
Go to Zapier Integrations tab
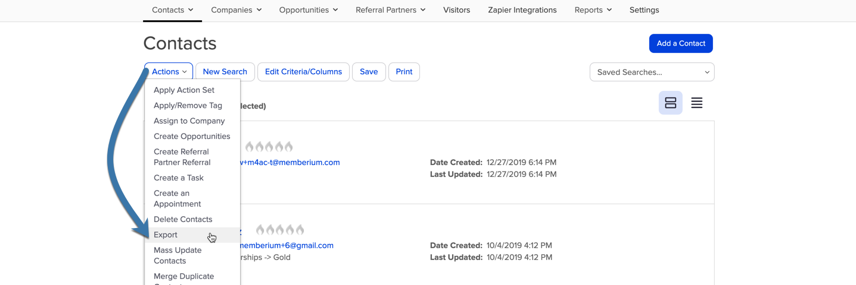pos(522,10)
